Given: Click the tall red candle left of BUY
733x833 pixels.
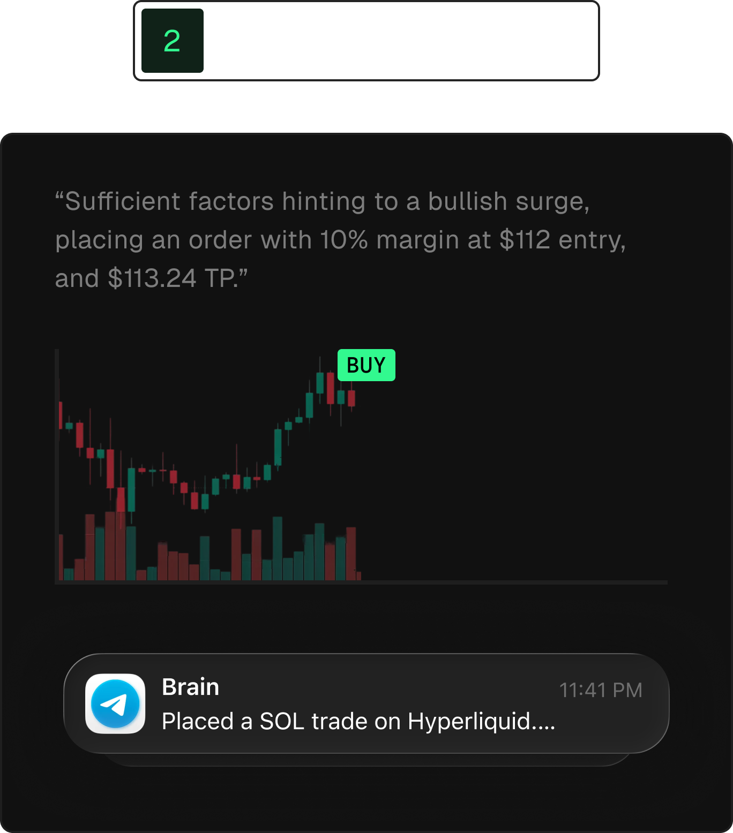Looking at the screenshot, I should (x=331, y=388).
